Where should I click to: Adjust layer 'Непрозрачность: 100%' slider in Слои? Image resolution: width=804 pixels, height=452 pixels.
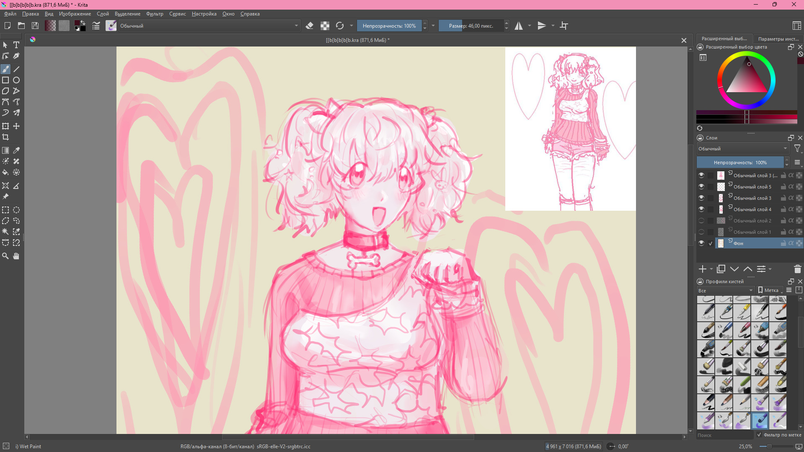coord(740,162)
